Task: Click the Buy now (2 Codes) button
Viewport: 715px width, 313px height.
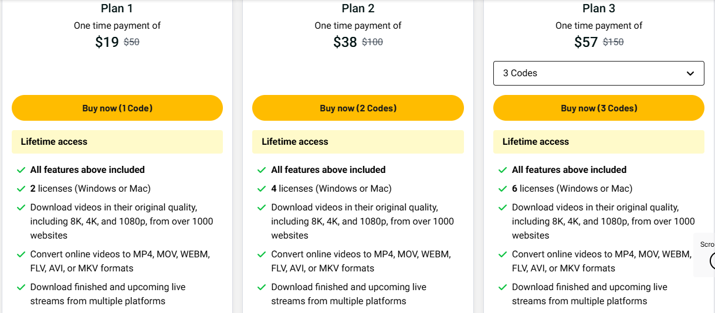Action: pyautogui.click(x=358, y=108)
